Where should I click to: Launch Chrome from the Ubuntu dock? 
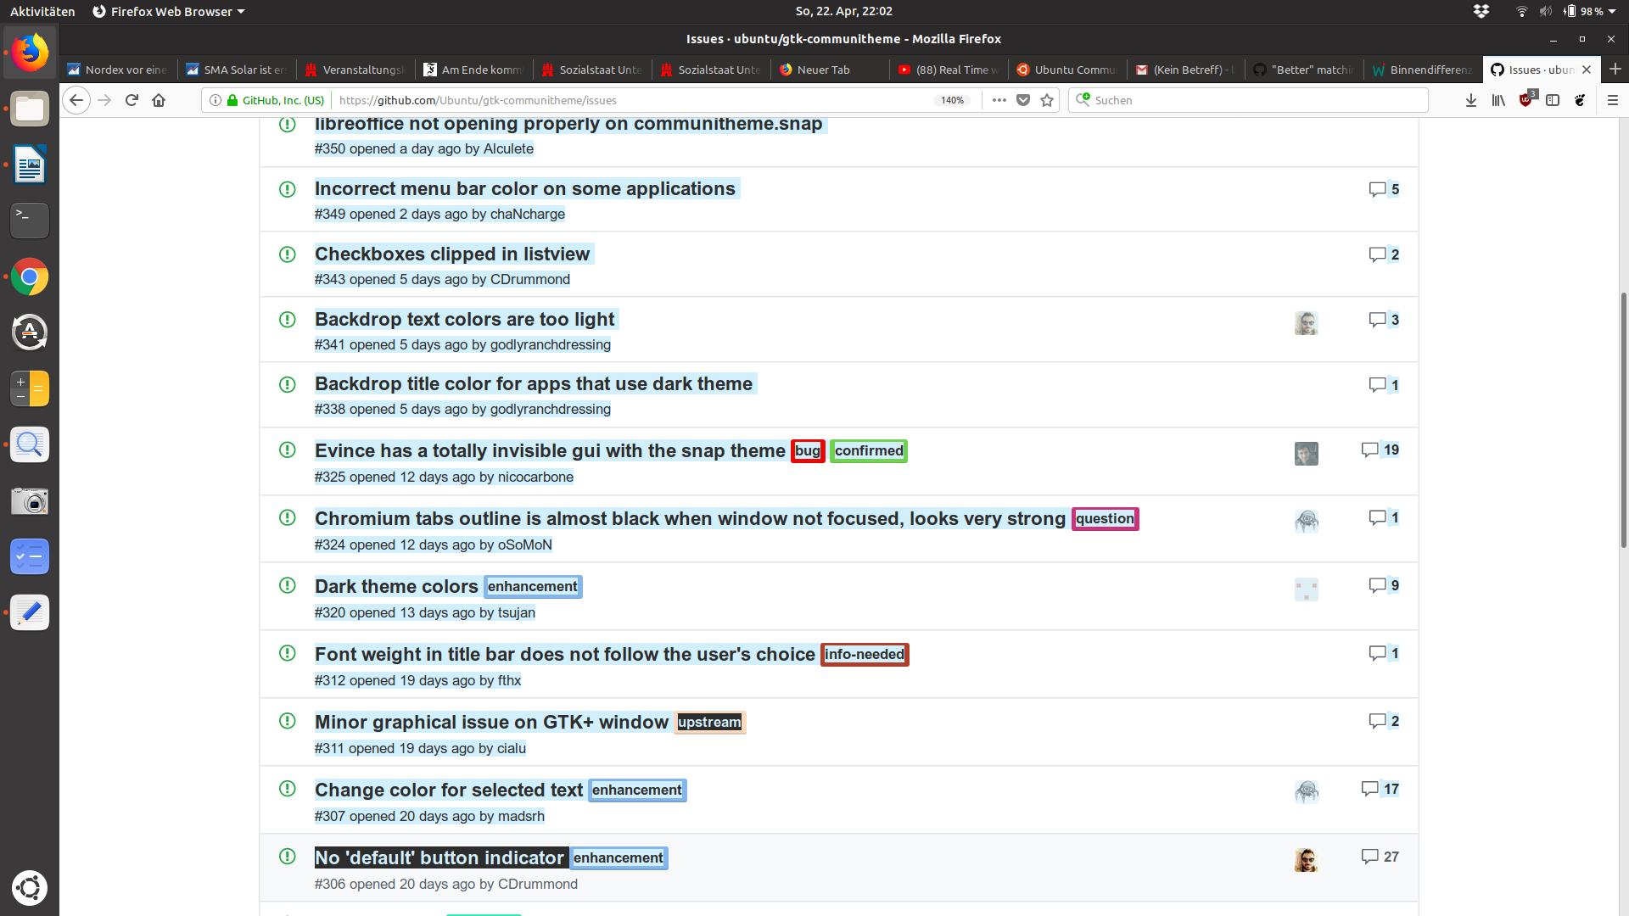pos(30,276)
